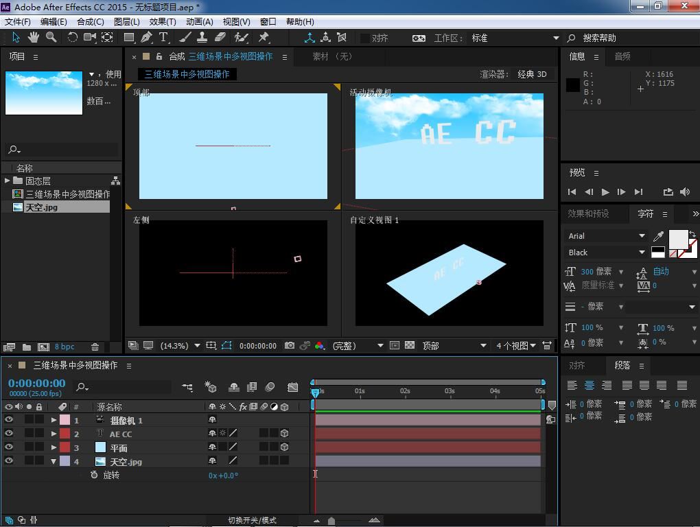Open the resolution 完整 dropdown

click(358, 345)
